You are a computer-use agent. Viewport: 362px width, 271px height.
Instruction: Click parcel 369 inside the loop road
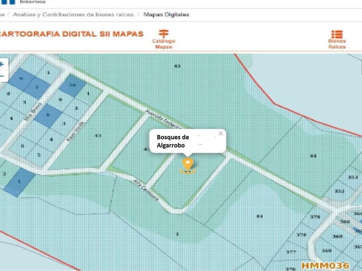[327, 250]
